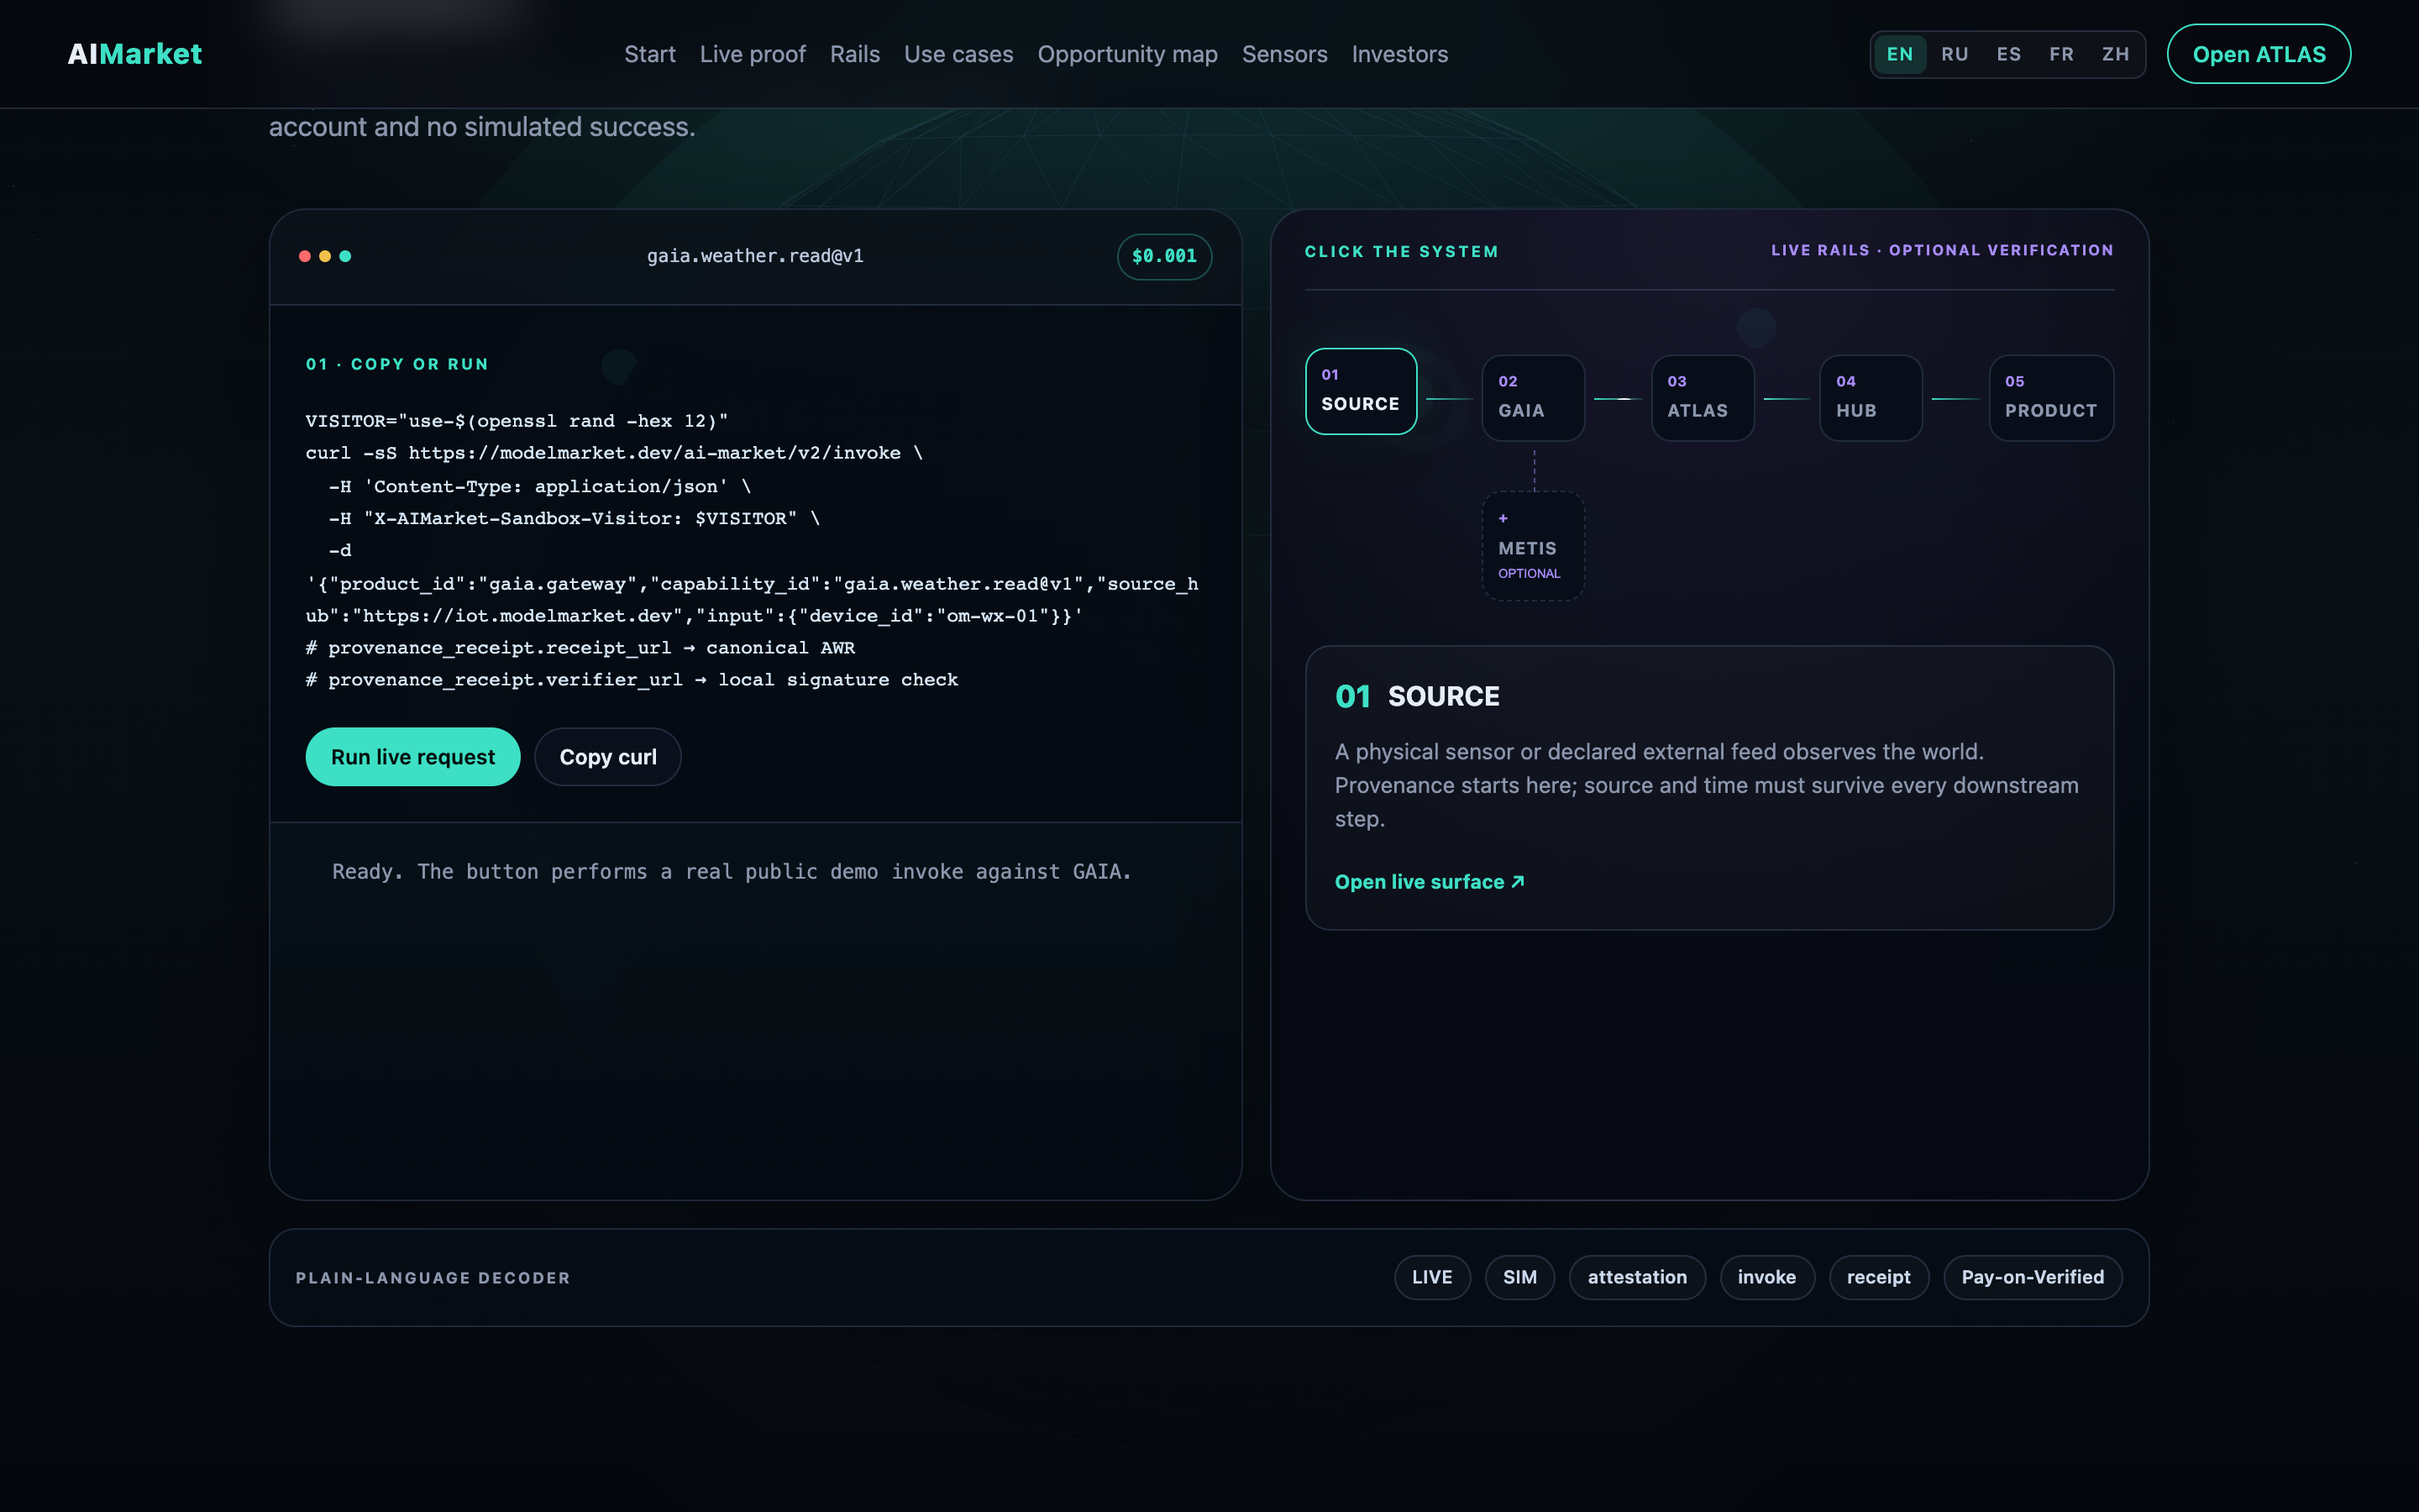Decode the attestation term chip
Viewport: 2419px width, 1512px height.
coord(1636,1277)
